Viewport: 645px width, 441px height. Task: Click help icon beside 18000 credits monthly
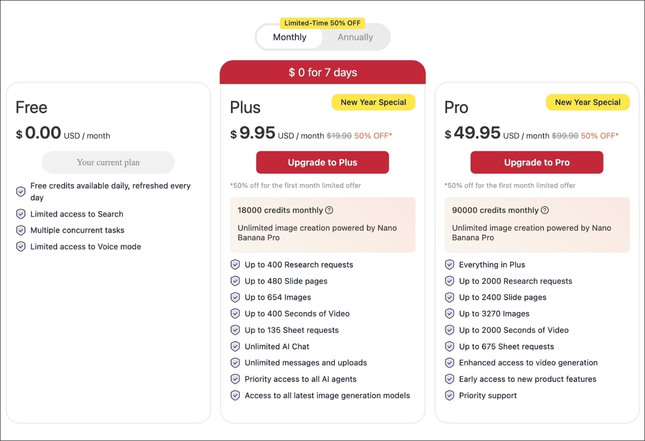pos(329,210)
